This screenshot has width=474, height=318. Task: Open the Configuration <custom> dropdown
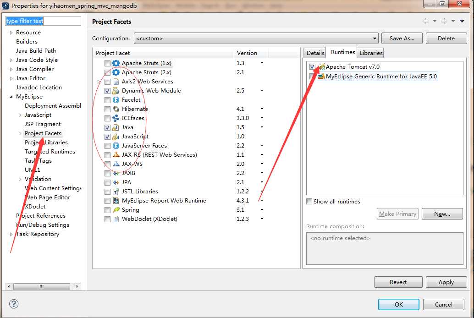pyautogui.click(x=256, y=38)
